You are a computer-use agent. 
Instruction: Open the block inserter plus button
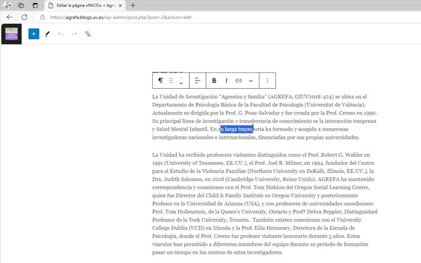[x=34, y=34]
